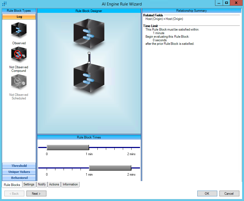Screen dimensions: 244x201
Task: Click the AI Engine app icon in title bar
Action: pos(4,4)
